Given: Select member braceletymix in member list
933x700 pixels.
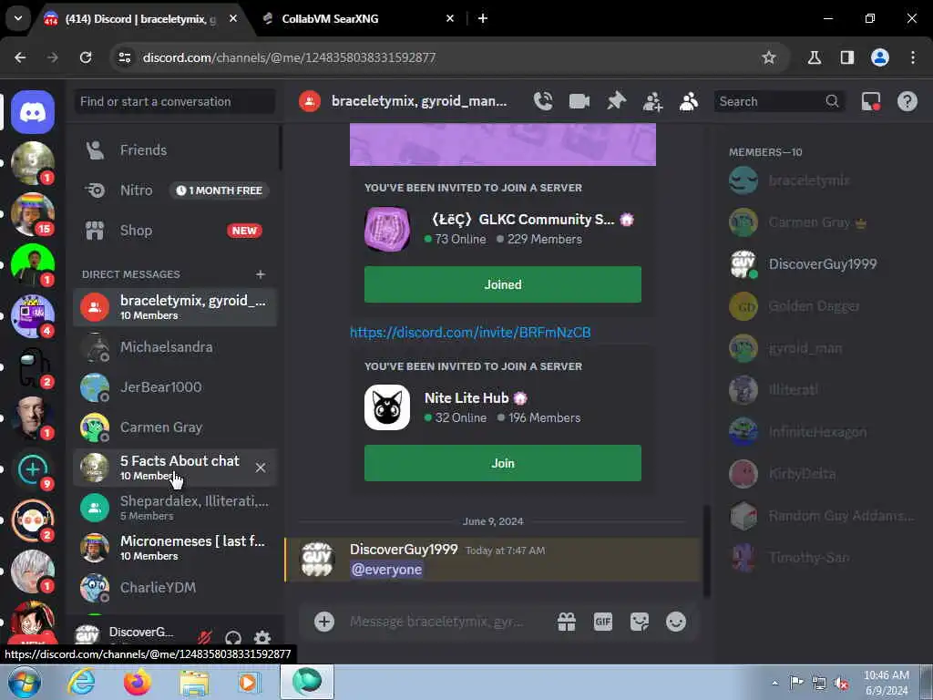Looking at the screenshot, I should [x=824, y=180].
